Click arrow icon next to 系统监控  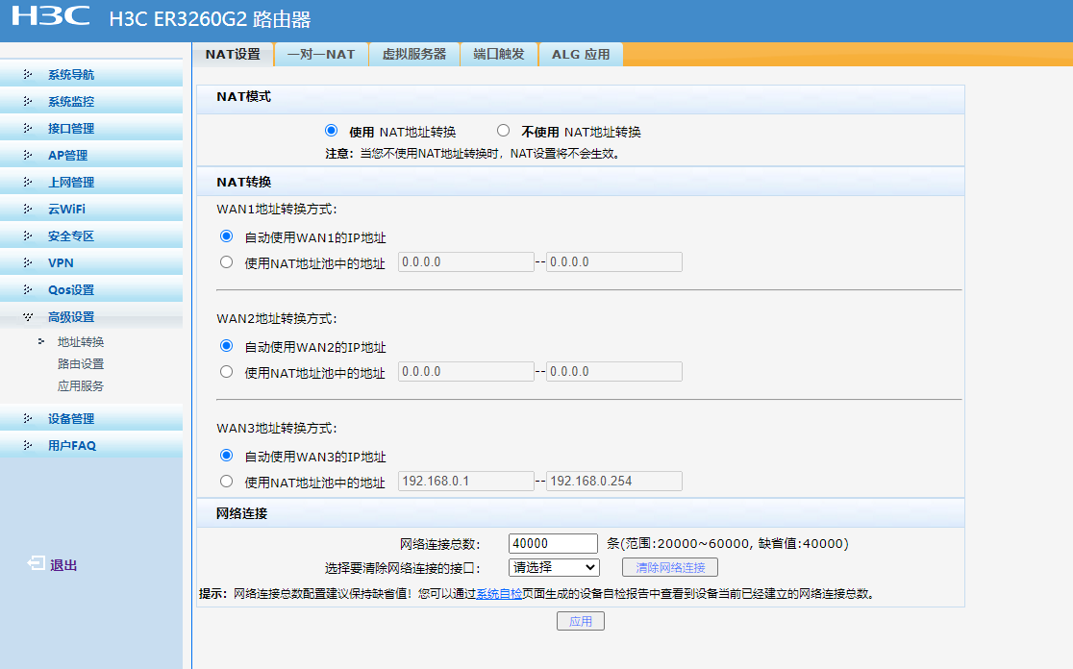28,102
